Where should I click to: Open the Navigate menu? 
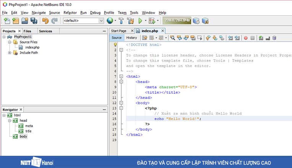click(x=39, y=13)
